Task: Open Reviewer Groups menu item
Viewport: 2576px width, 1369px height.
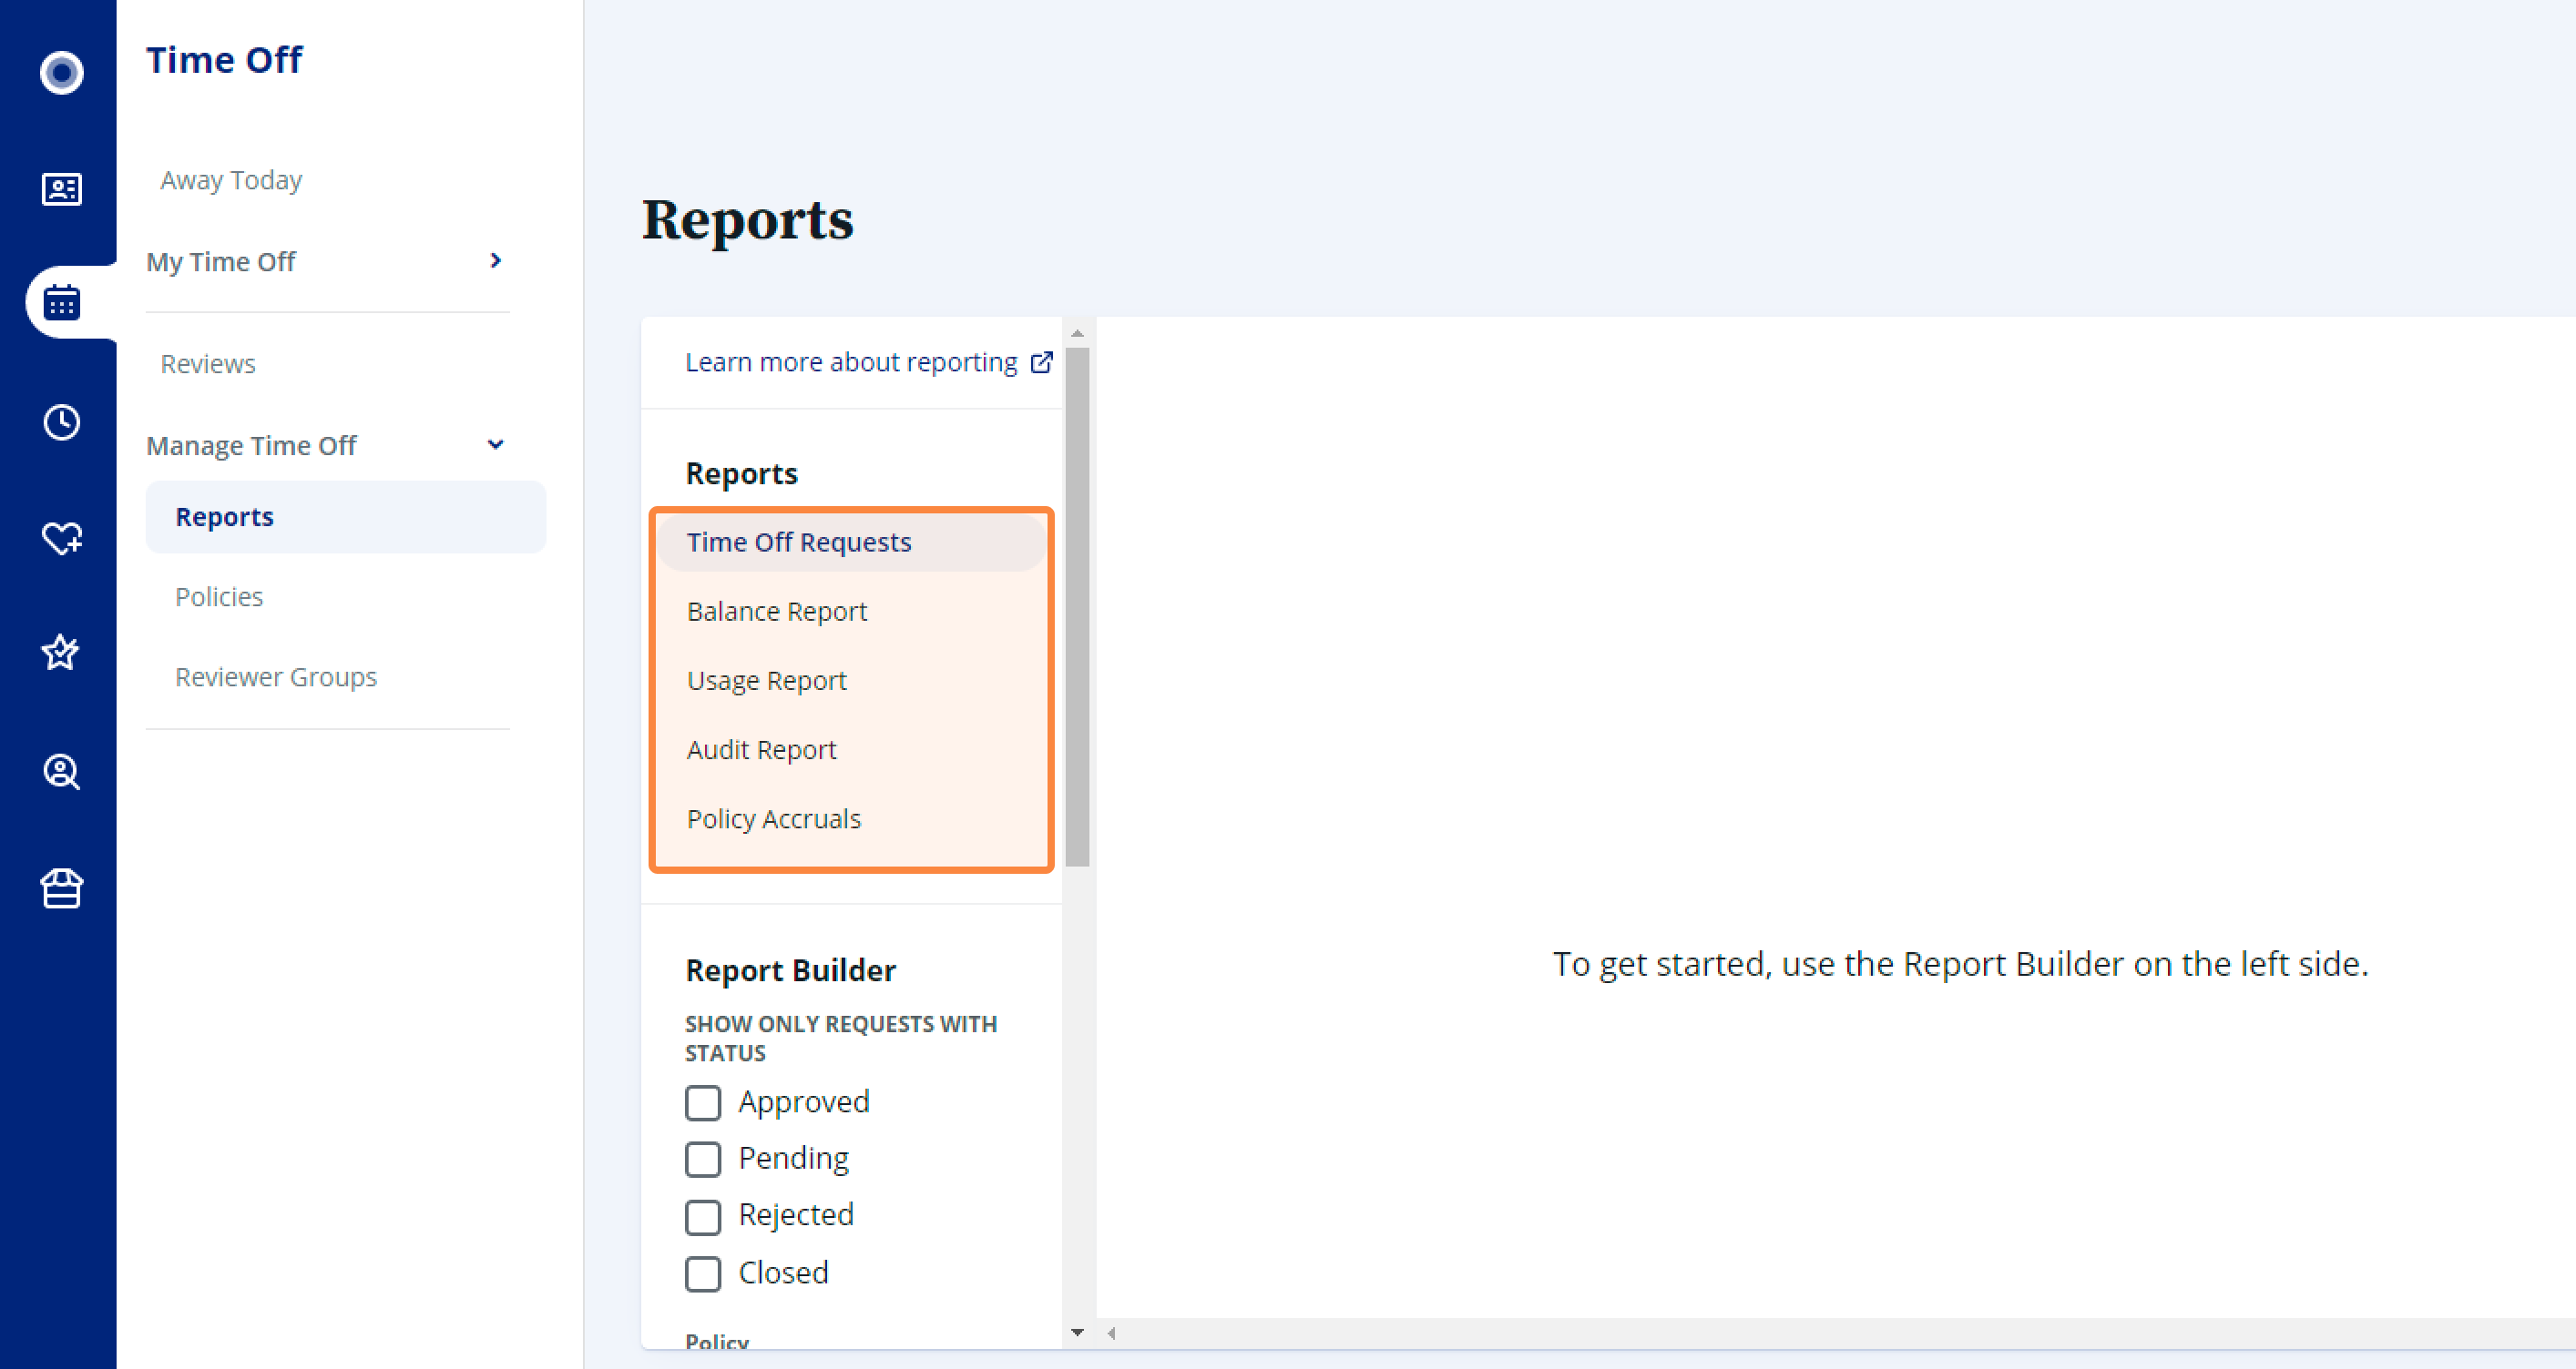Action: (x=276, y=676)
